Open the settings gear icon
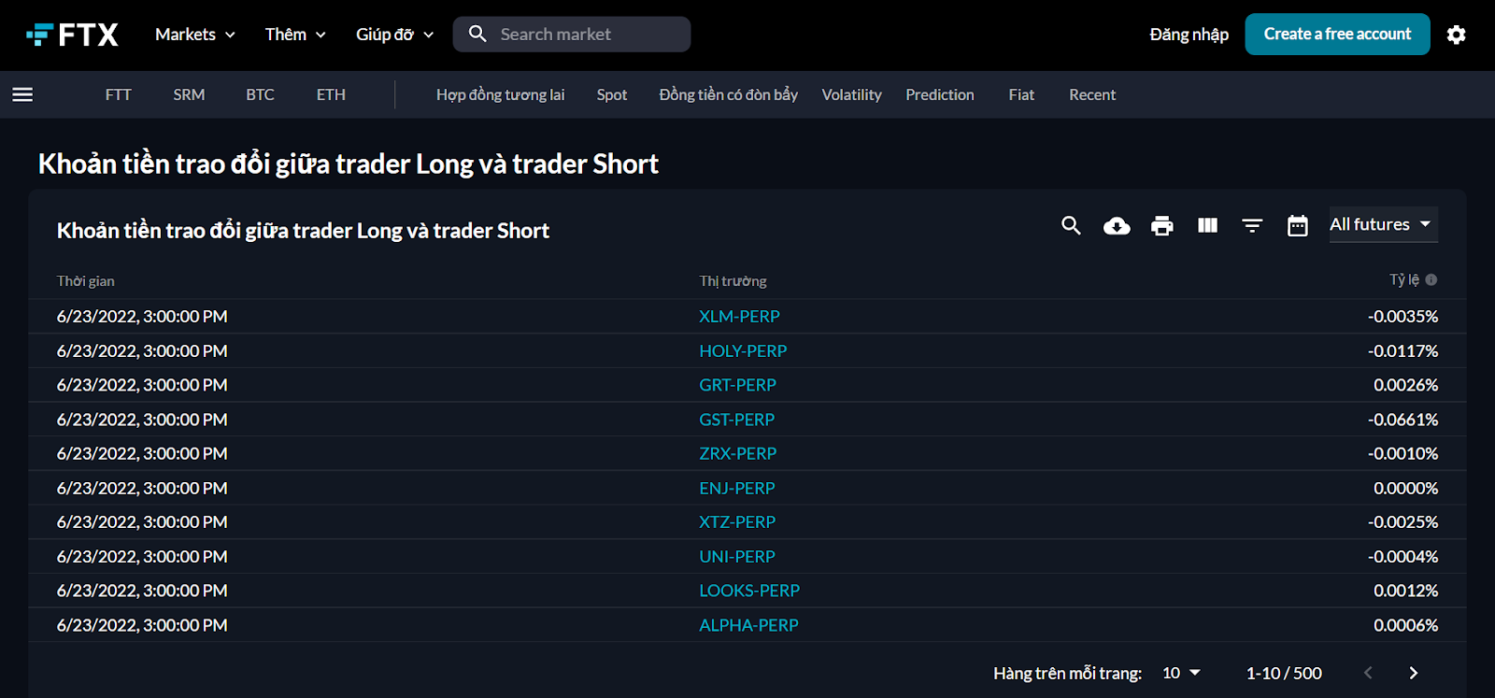The height and width of the screenshot is (698, 1495). click(1456, 35)
